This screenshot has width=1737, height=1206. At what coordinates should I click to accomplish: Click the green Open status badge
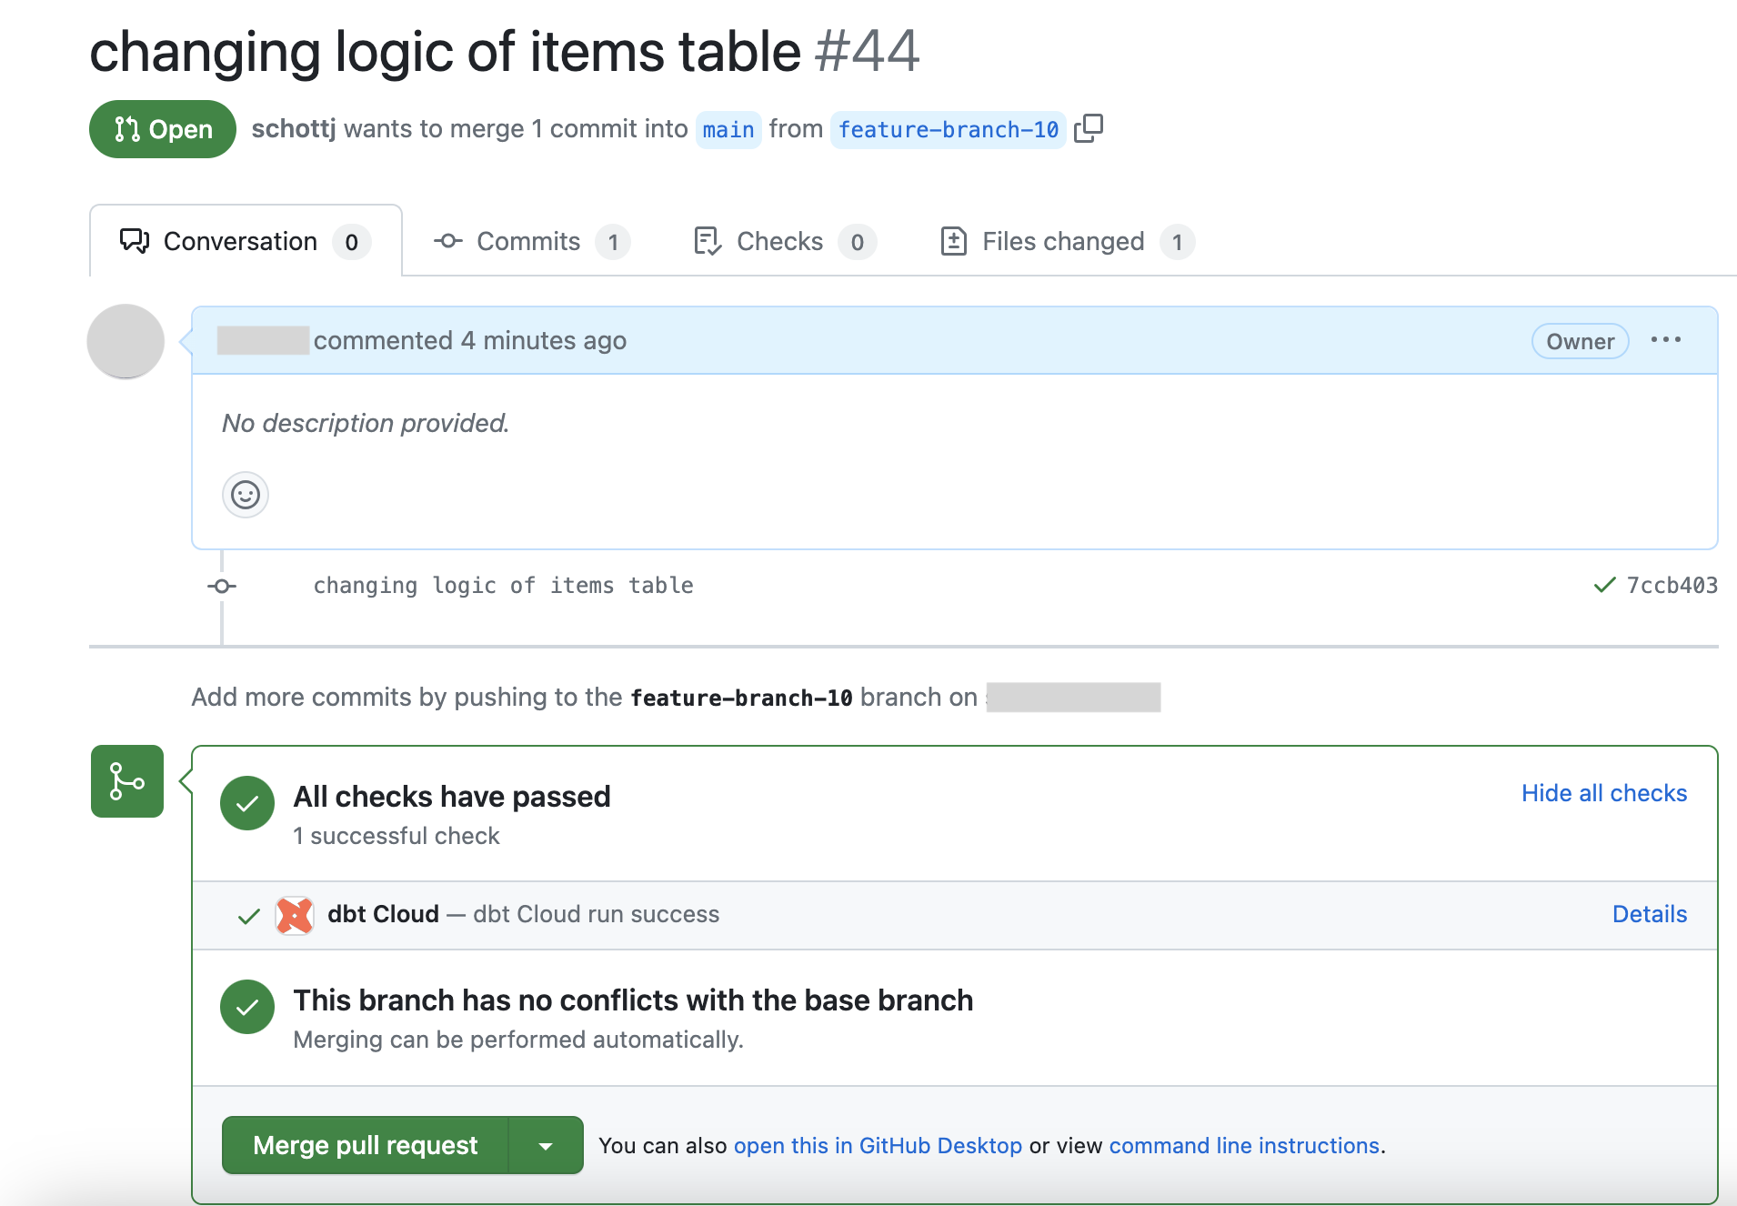[x=162, y=128]
